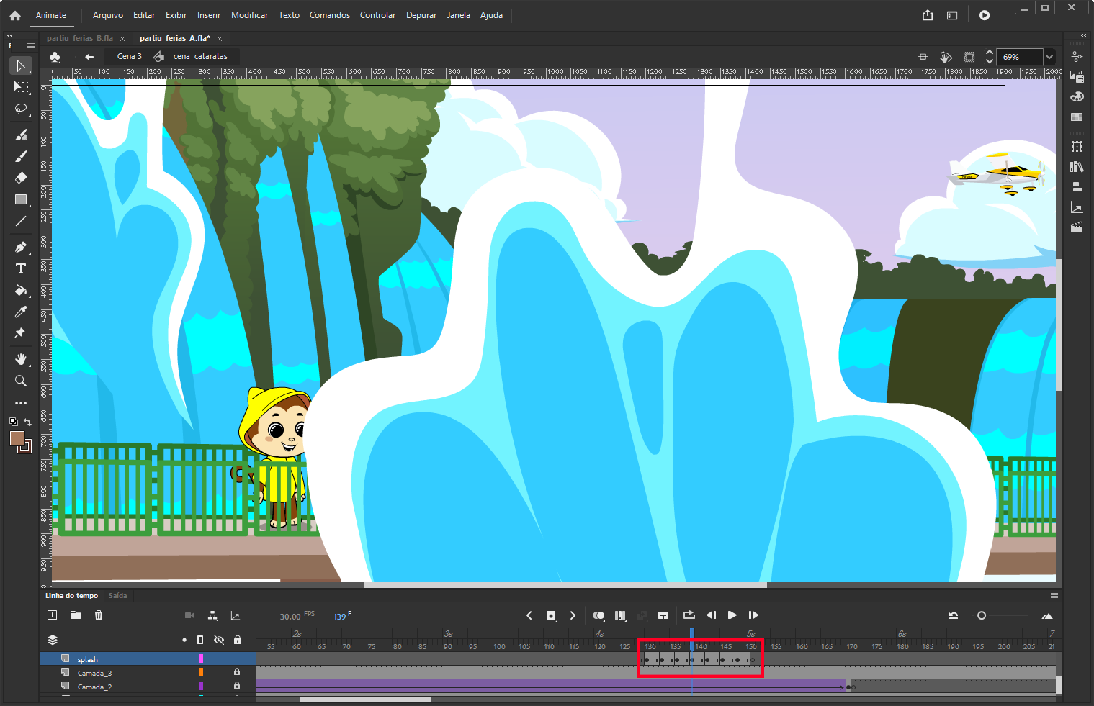This screenshot has width=1094, height=706.
Task: Choose the Eraser tool
Action: (20, 178)
